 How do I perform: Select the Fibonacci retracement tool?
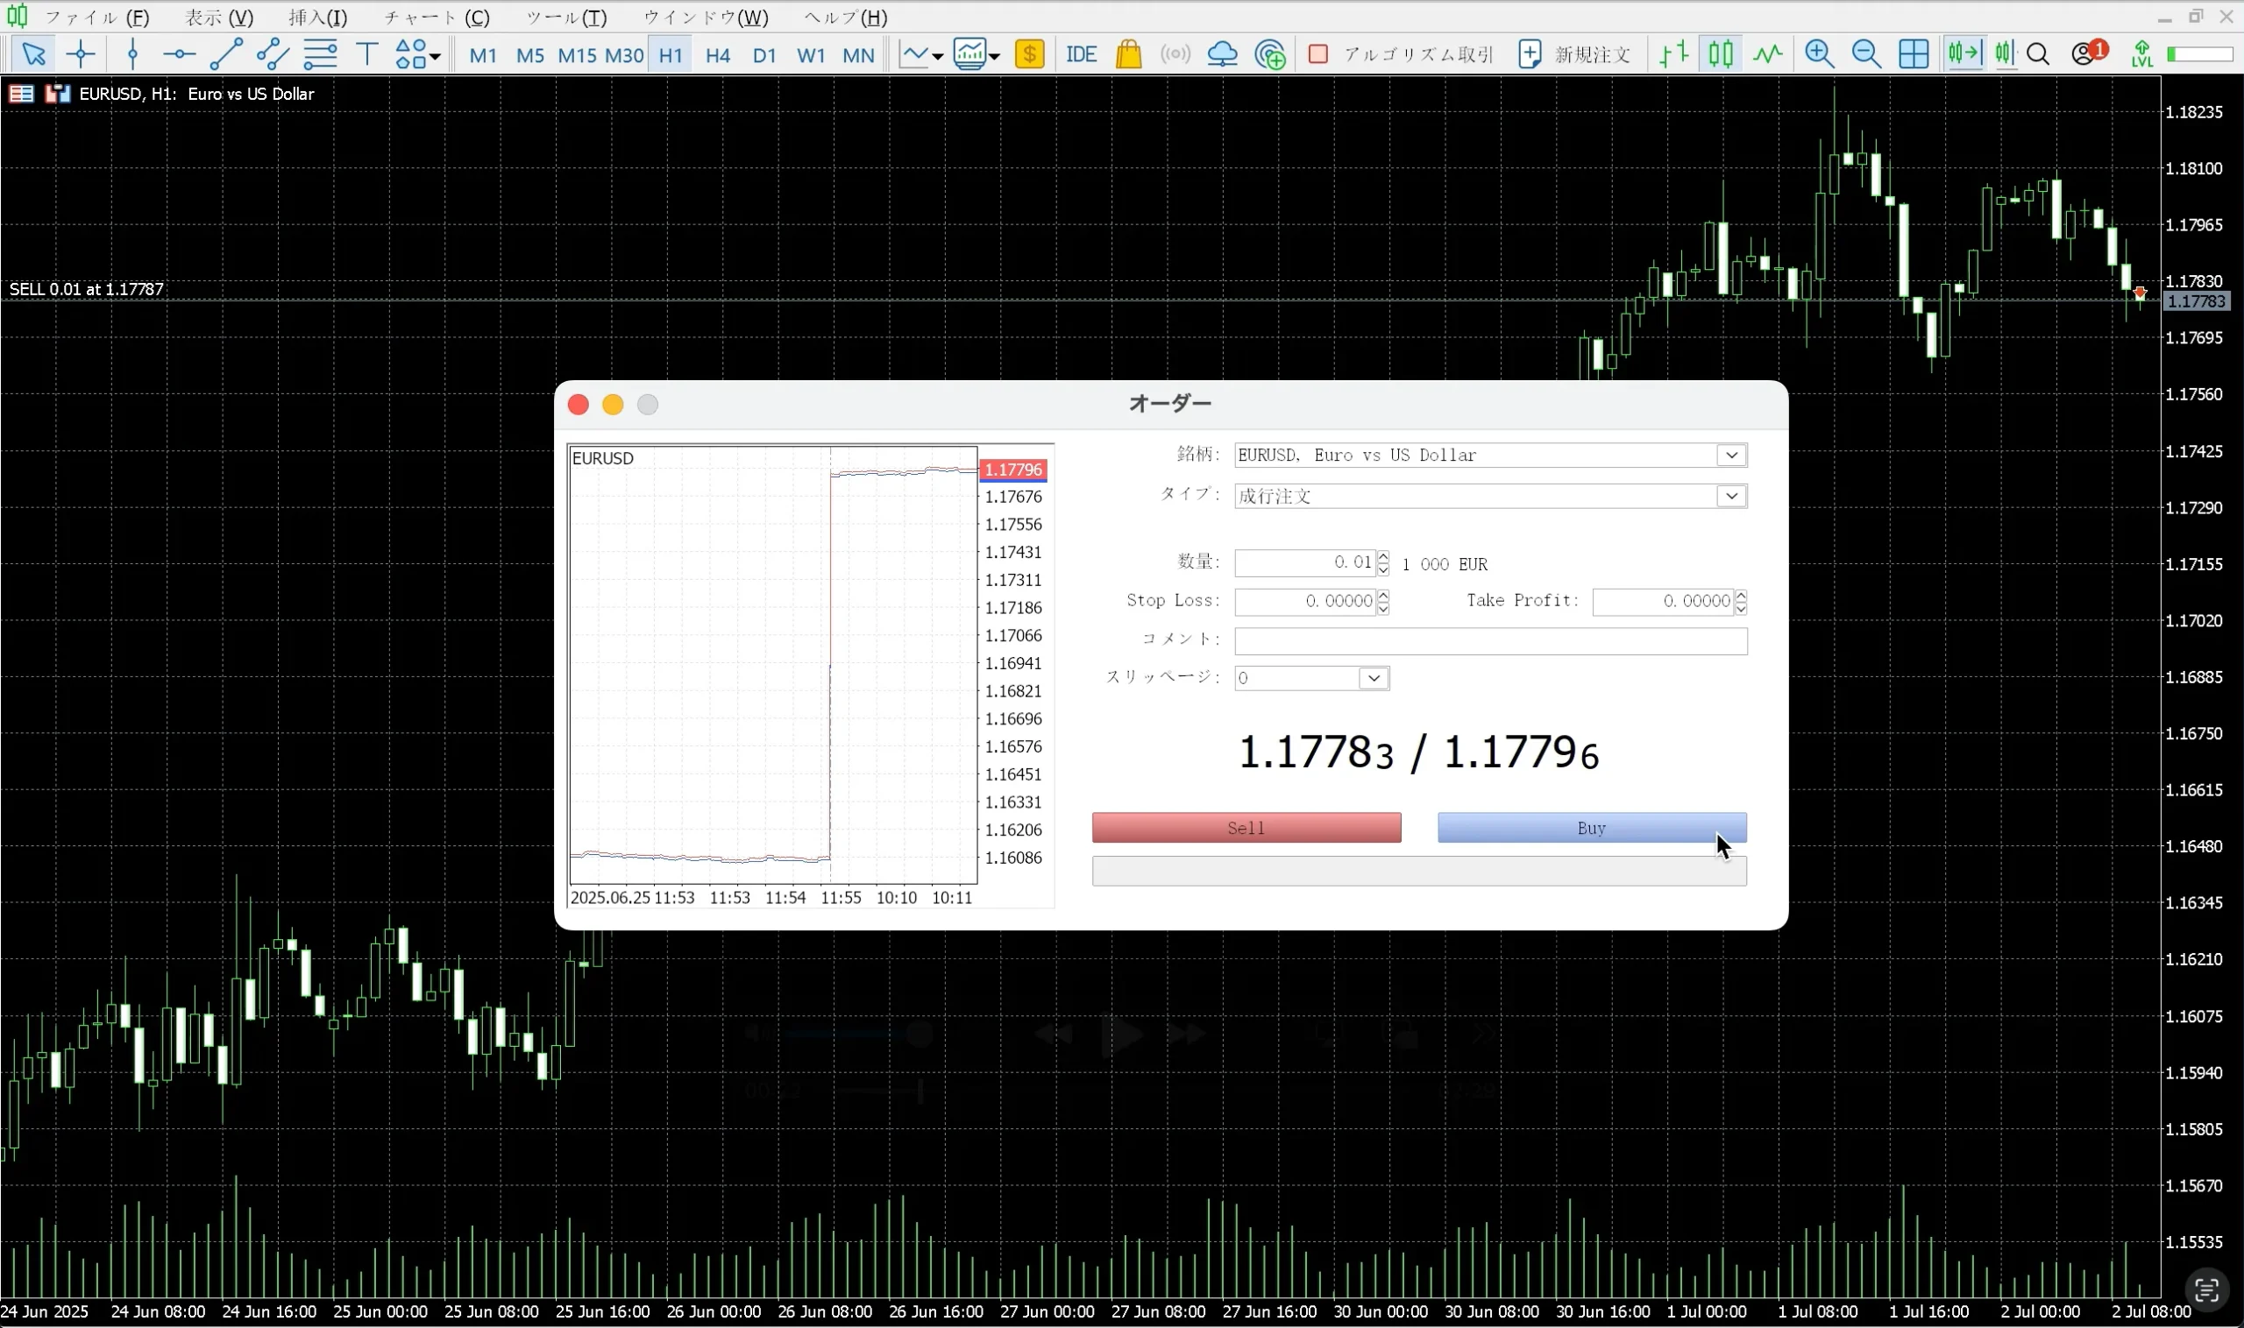coord(320,54)
